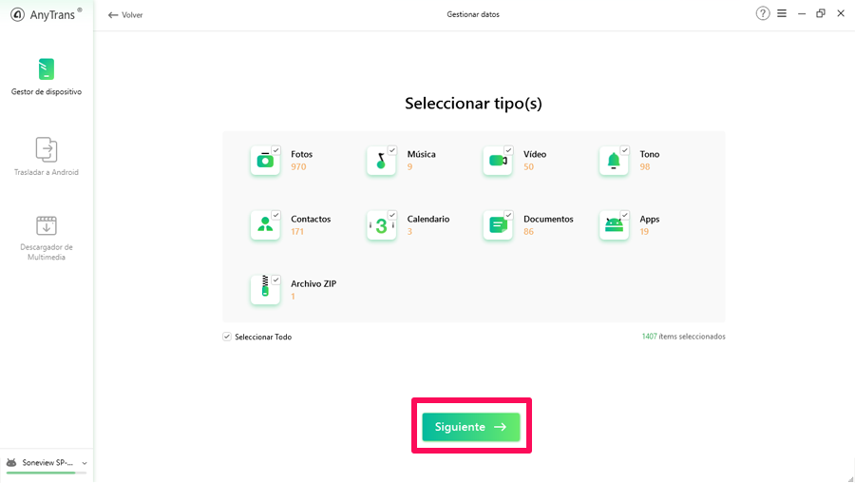The width and height of the screenshot is (855, 483).
Task: Click the Vídeo label
Action: point(535,154)
